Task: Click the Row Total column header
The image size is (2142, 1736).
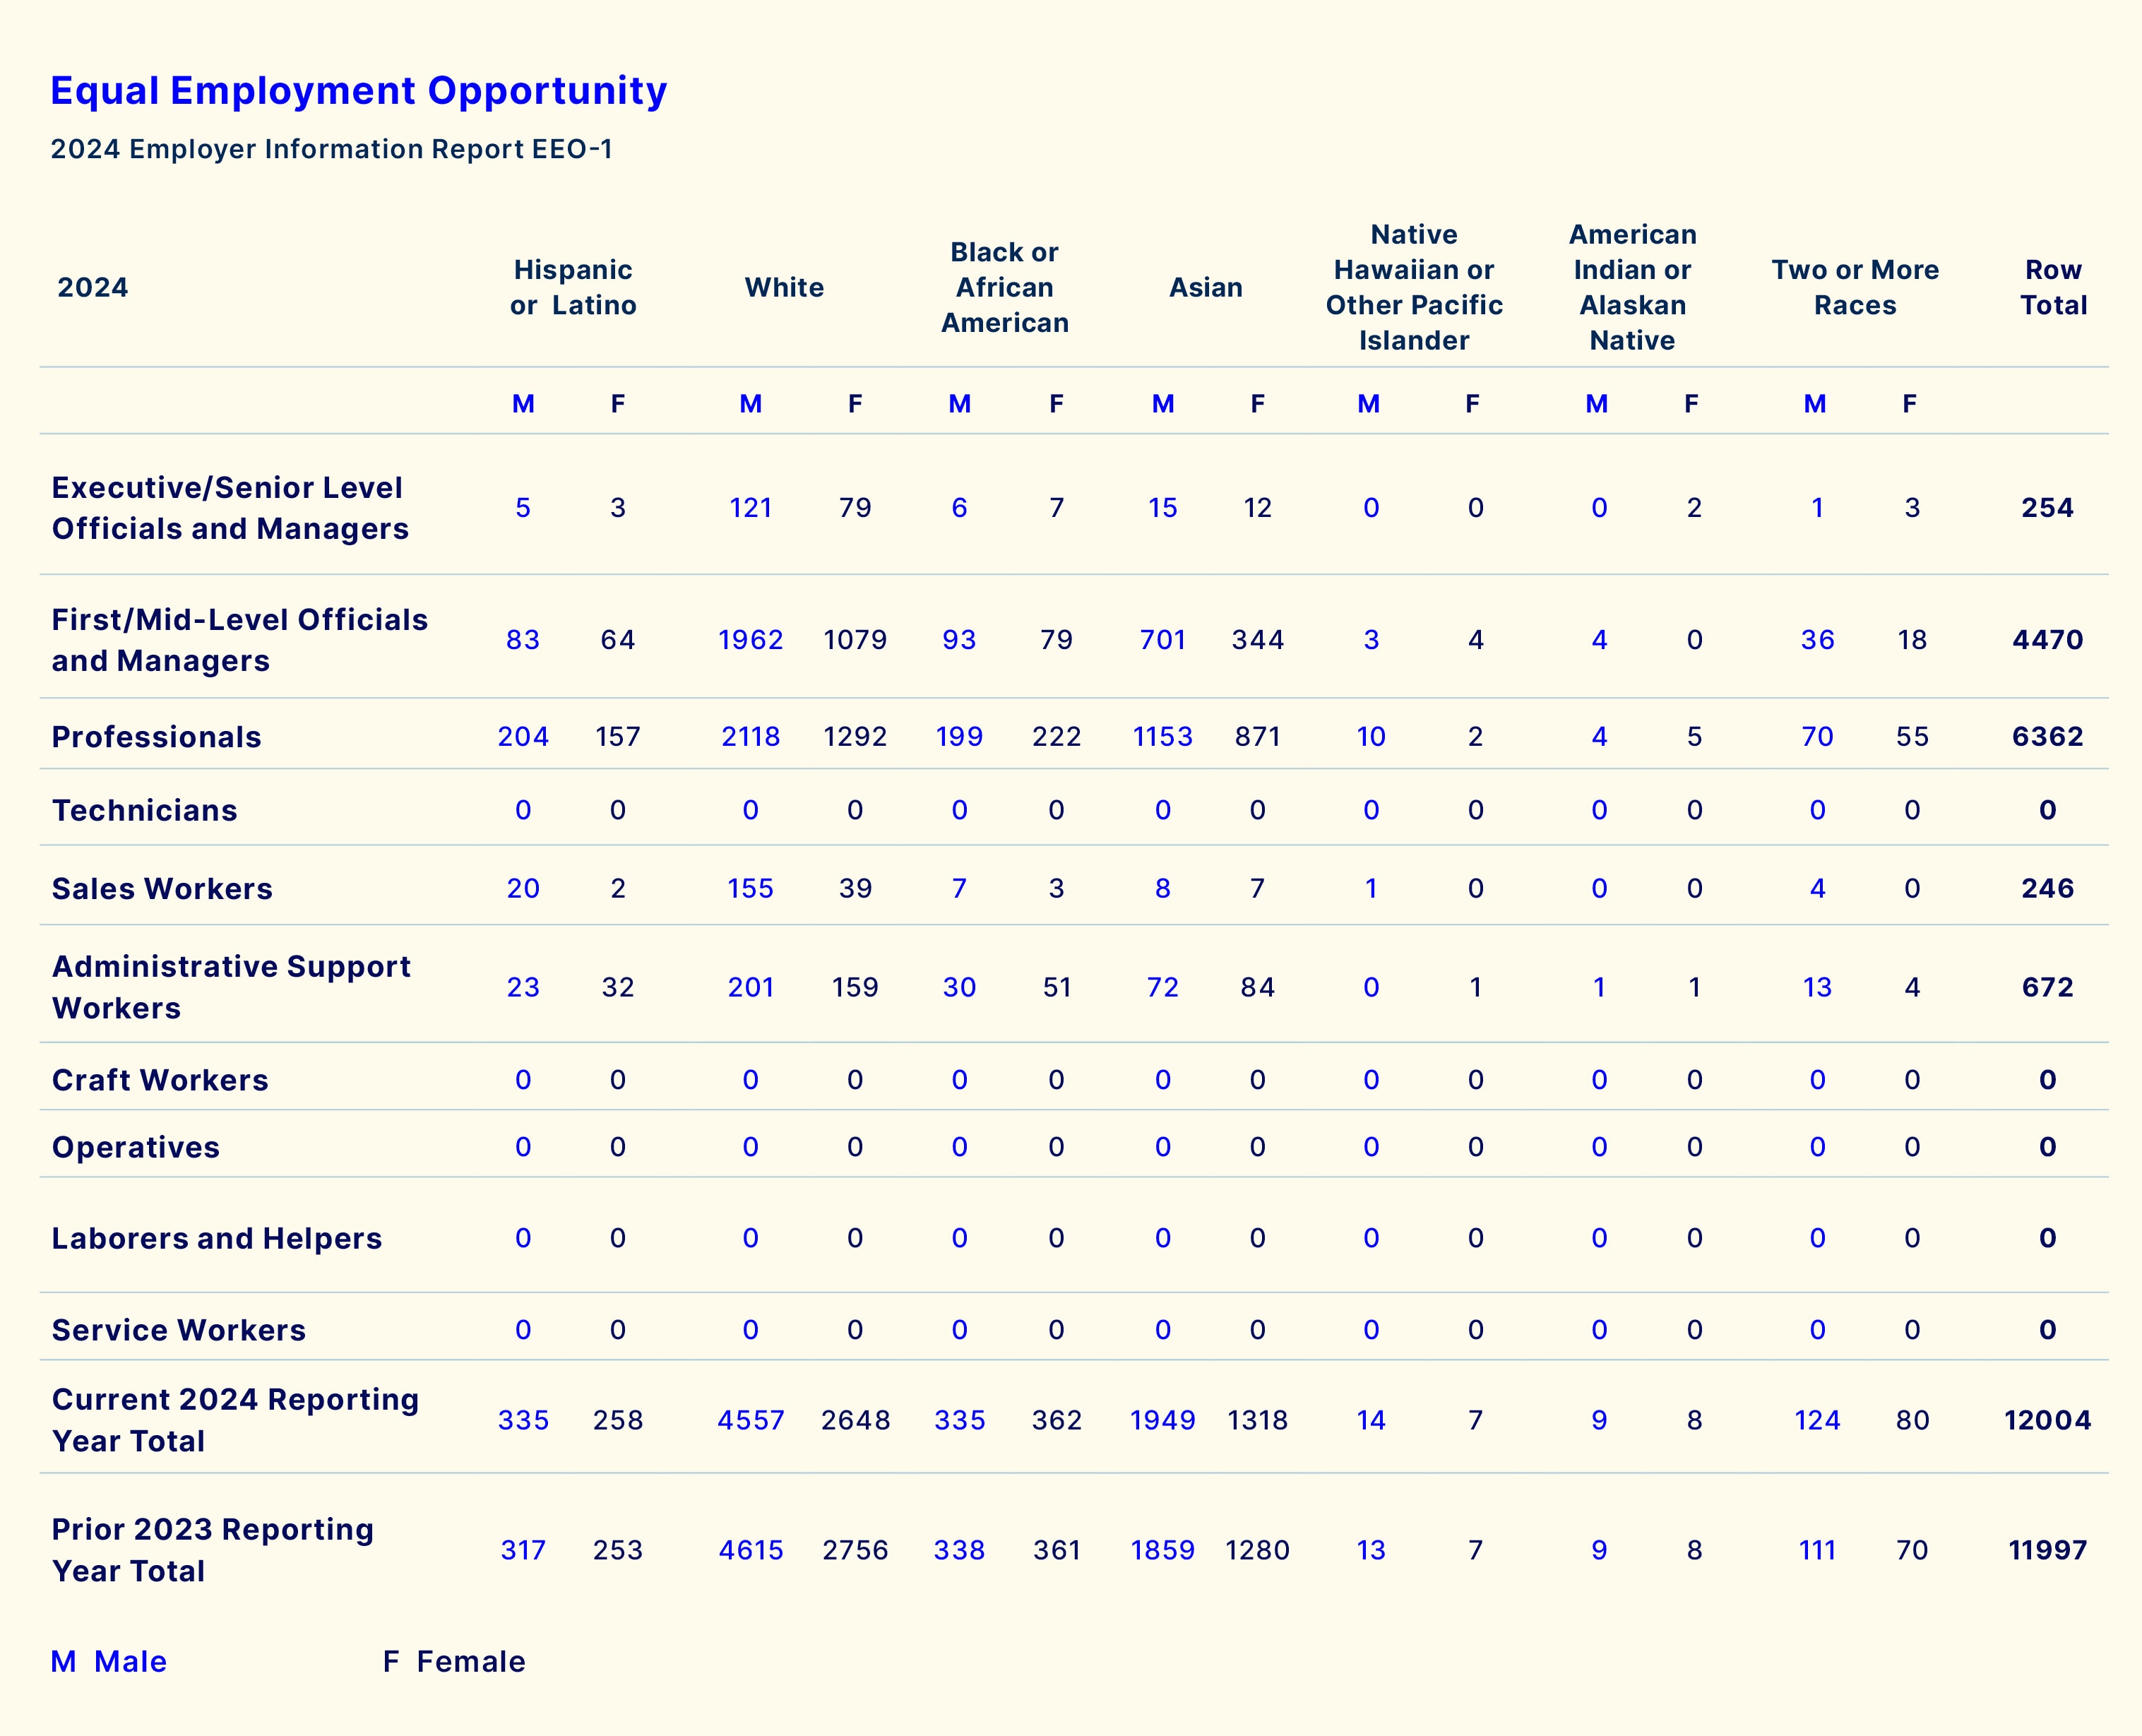Action: click(2052, 287)
